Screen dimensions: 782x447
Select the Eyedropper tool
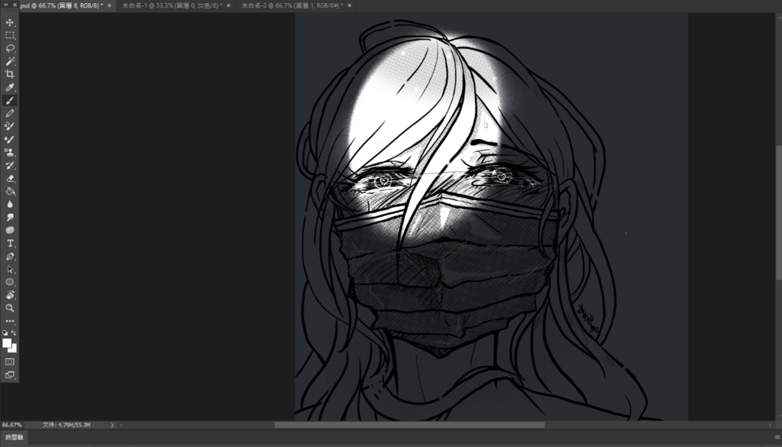(9, 87)
